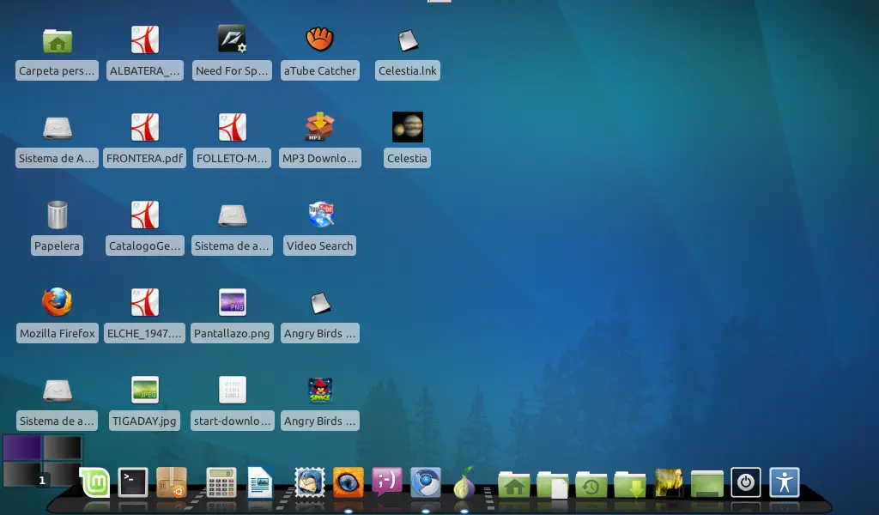Screen dimensions: 879x515
Task: Open the TIGADAY.jpg image file
Action: [x=144, y=390]
